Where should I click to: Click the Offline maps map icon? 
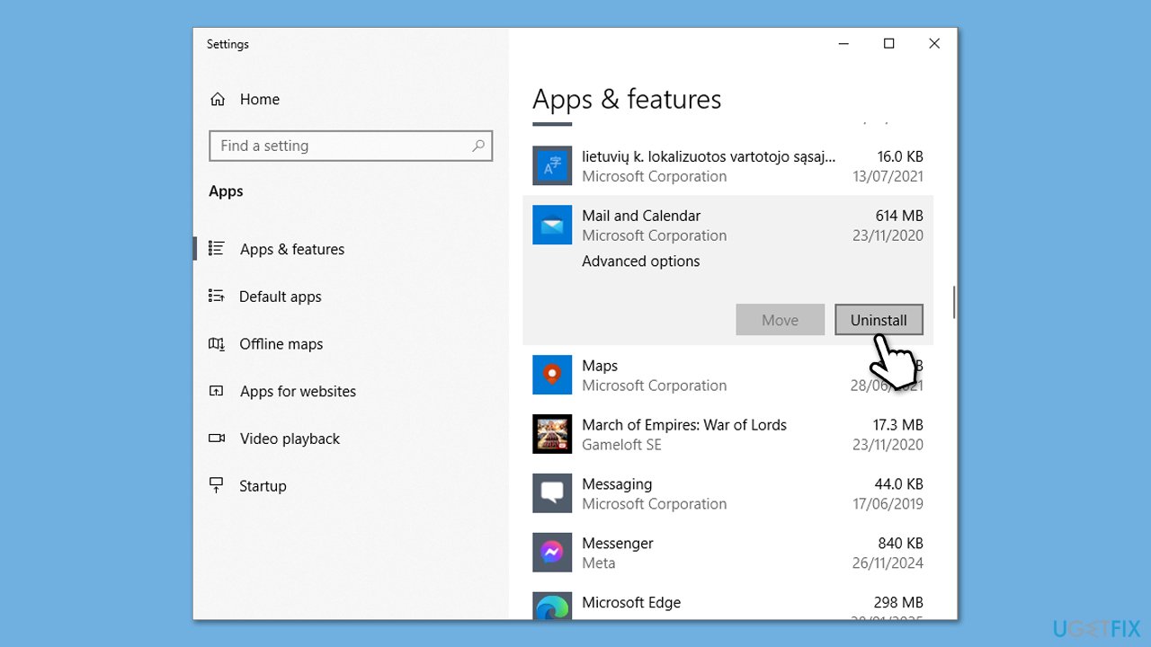(x=217, y=343)
